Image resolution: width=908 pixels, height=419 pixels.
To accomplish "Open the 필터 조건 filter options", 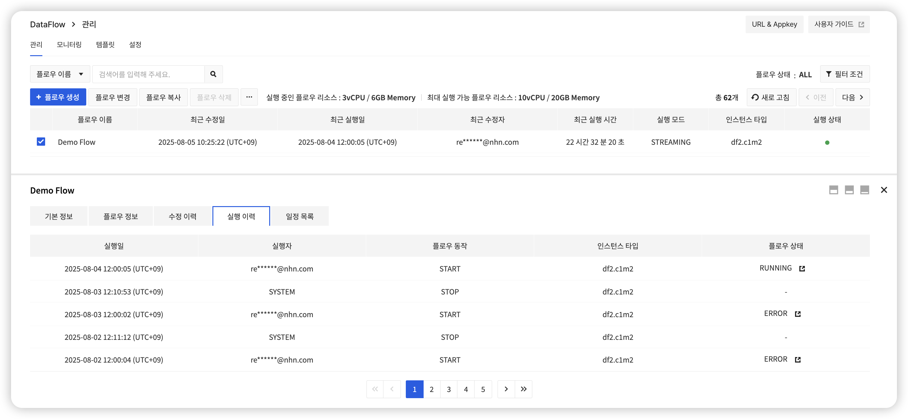I will tap(844, 74).
